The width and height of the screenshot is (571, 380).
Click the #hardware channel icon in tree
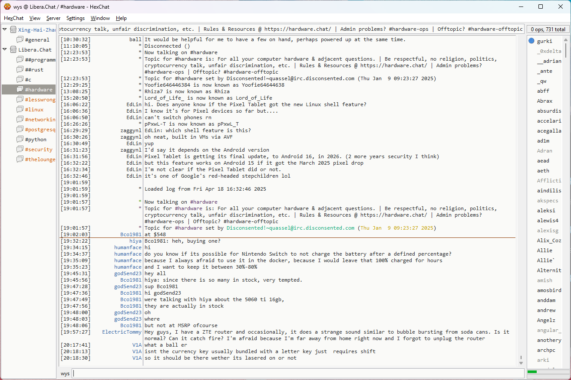coord(20,90)
